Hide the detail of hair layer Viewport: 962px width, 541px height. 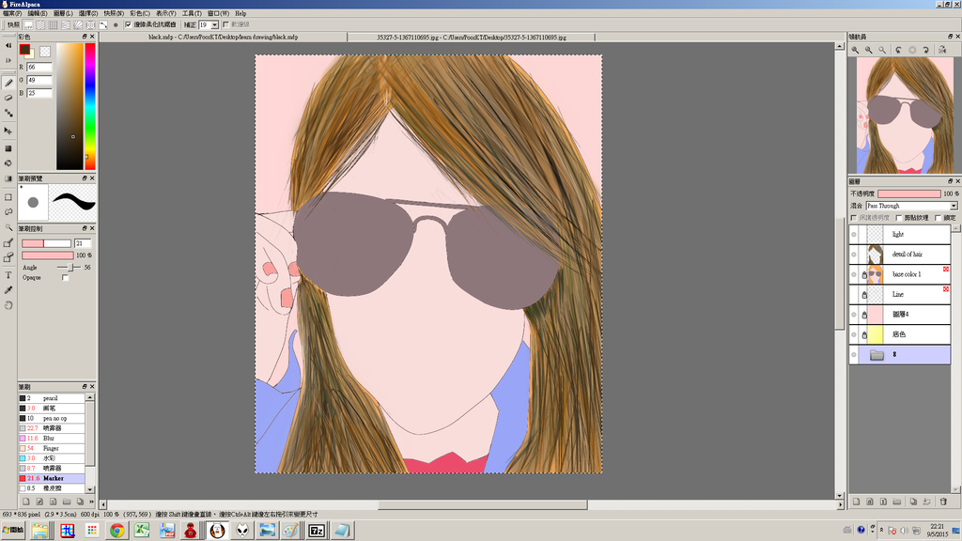tap(854, 255)
